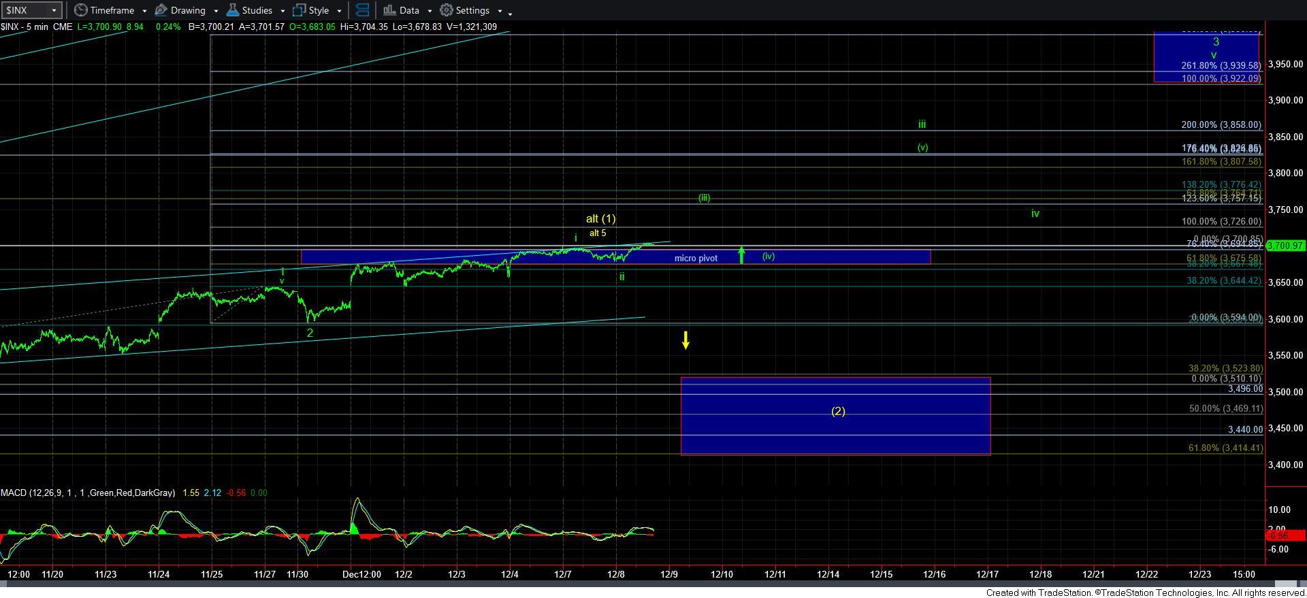The image size is (1307, 598).
Task: Expand the Settings dropdown arrow
Action: 500,11
